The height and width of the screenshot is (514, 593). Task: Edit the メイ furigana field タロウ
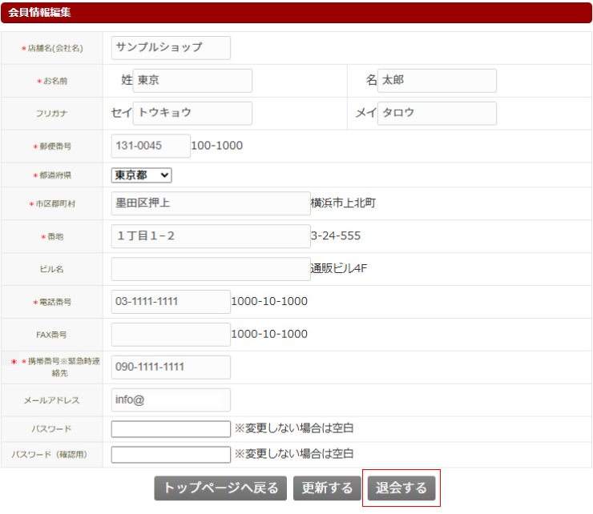(x=437, y=113)
